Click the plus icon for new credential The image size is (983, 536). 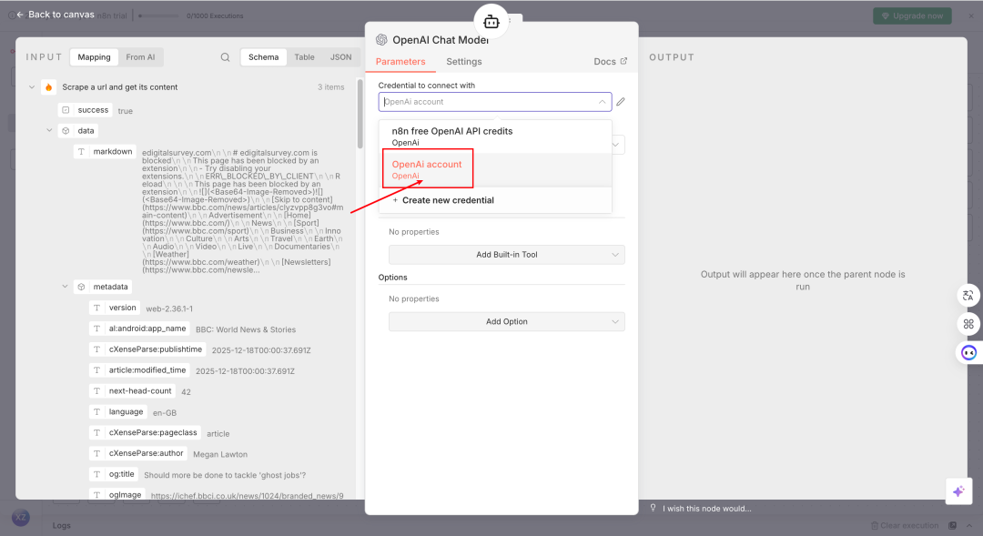pos(395,200)
